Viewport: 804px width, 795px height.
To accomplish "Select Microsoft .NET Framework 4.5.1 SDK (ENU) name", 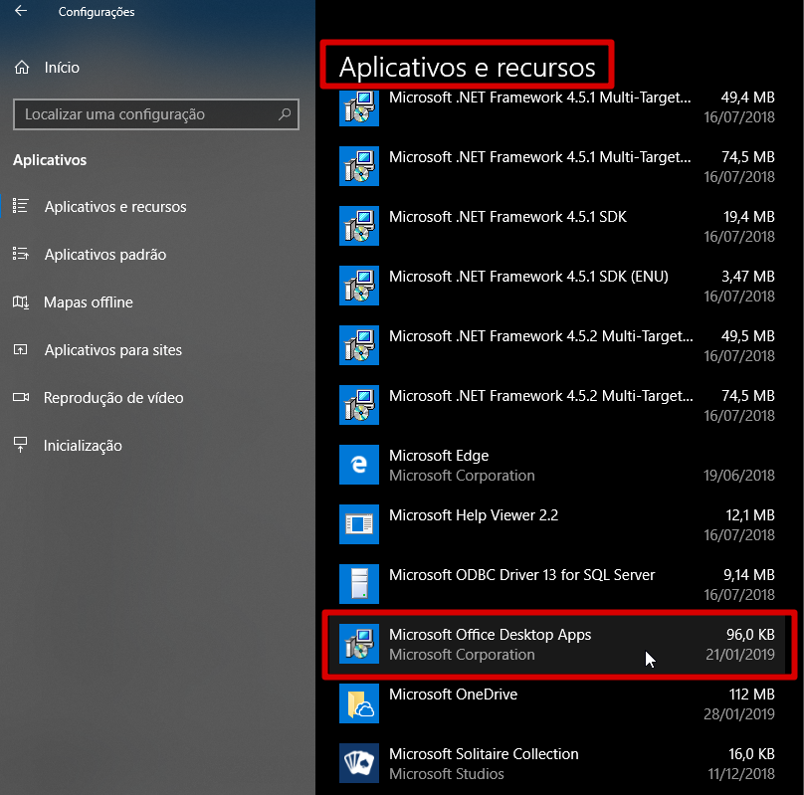I will tap(528, 277).
